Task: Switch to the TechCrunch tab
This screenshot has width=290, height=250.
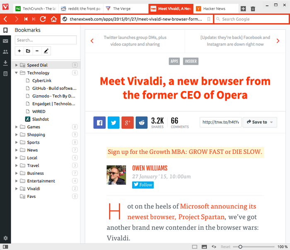Action: coord(36,9)
